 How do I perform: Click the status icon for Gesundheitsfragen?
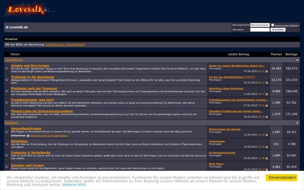click(x=7, y=132)
